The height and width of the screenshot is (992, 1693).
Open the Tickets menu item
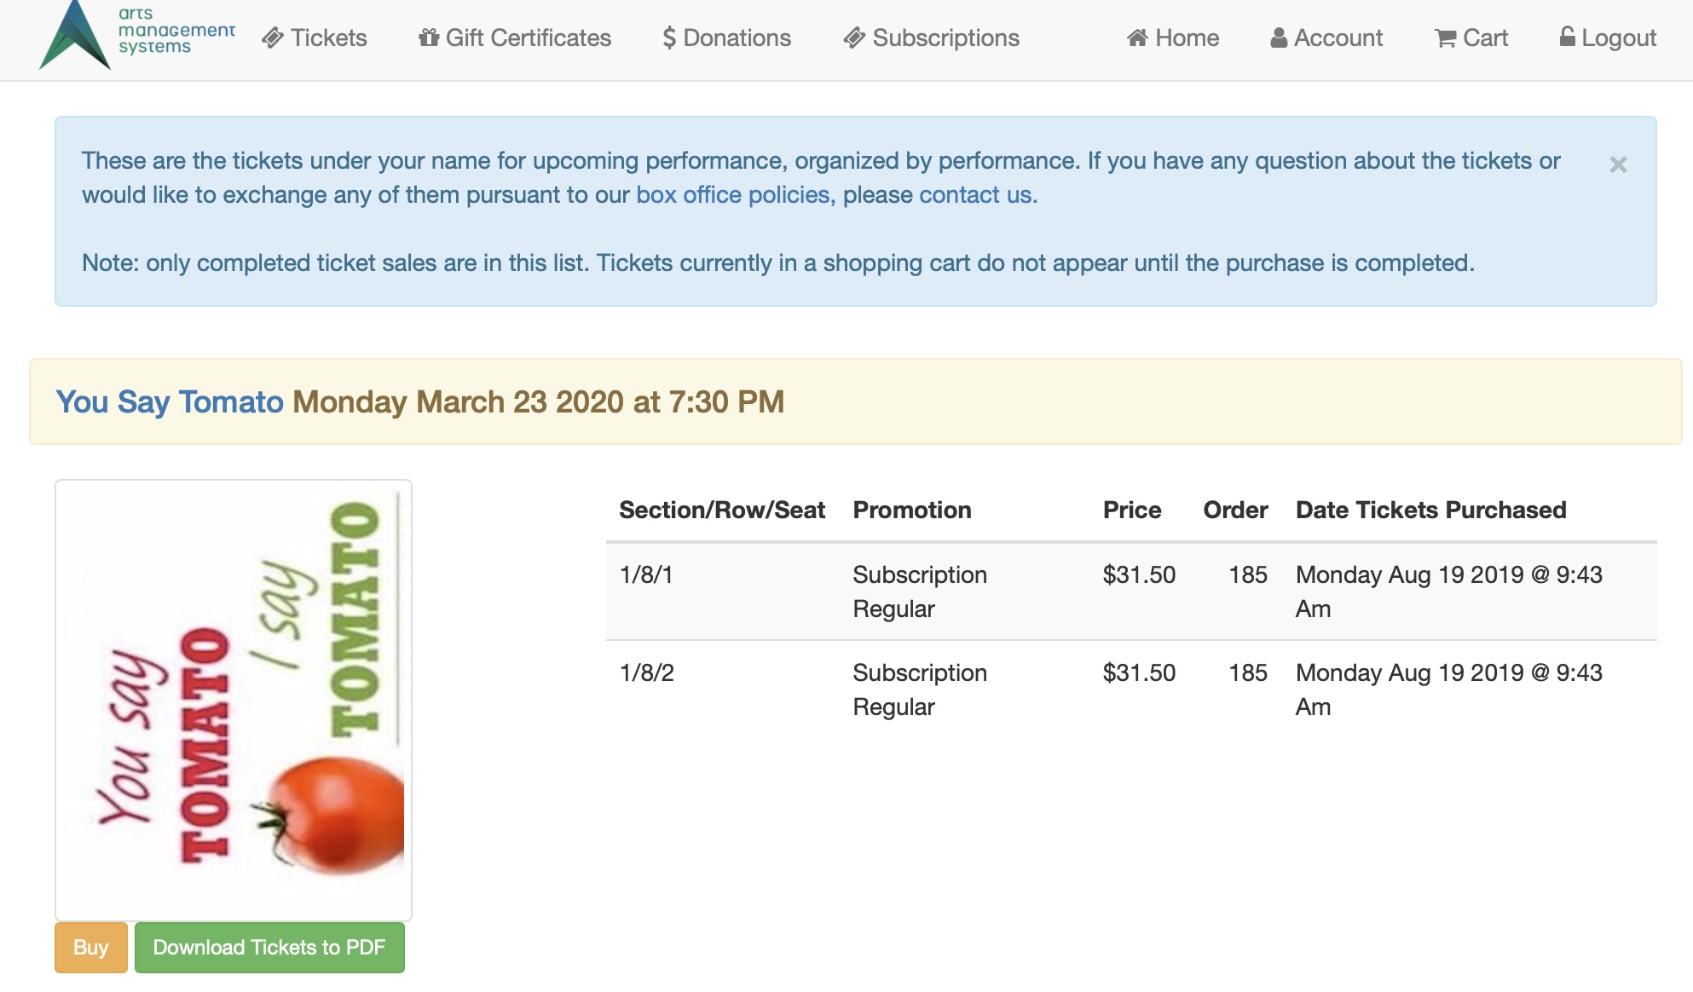point(315,38)
